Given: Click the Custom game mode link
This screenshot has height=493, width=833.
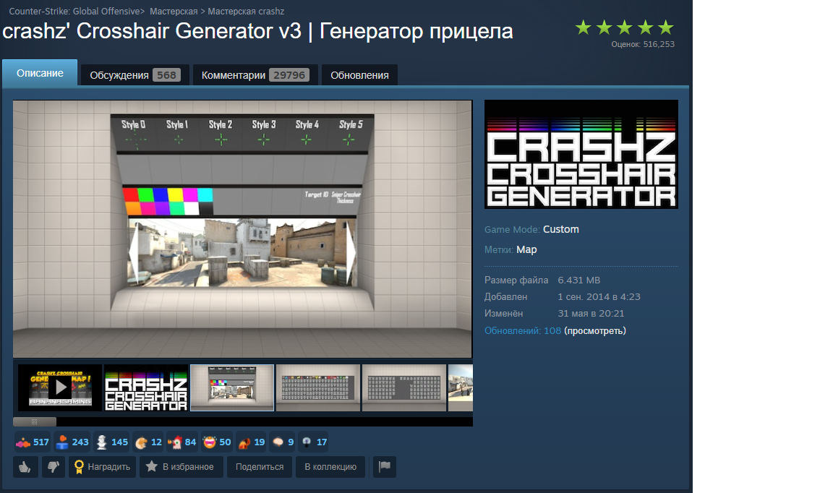Looking at the screenshot, I should click(561, 229).
